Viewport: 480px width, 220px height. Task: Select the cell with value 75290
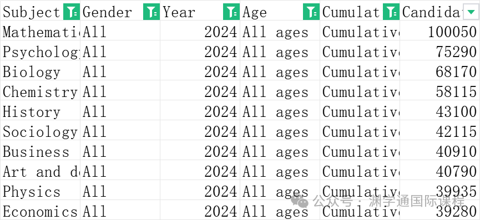(439, 50)
